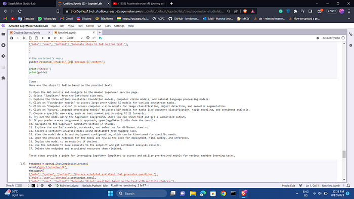Click inside the code cell numbered 13
Viewport: 354px width, 199px height.
183,171
